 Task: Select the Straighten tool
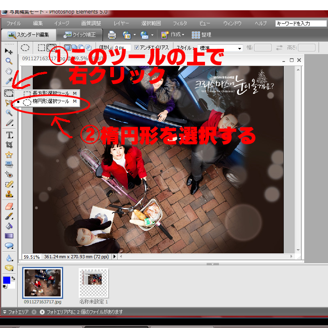(9, 164)
